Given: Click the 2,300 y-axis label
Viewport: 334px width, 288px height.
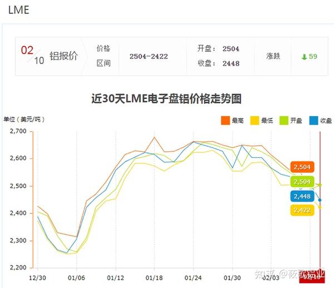Looking at the screenshot, I should tap(18, 241).
